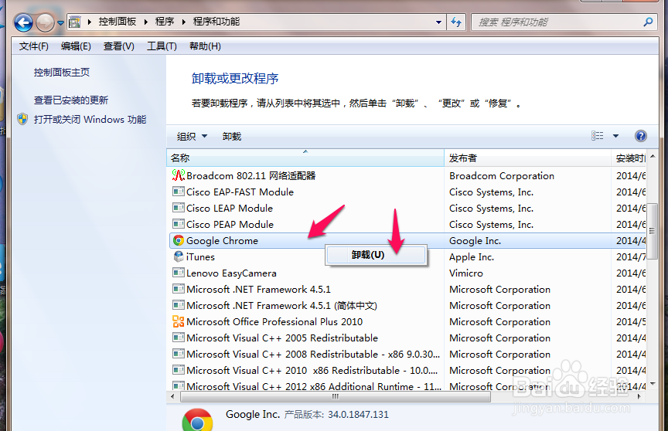Click the horizontal scrollbar right arrow
668x431 pixels.
[639, 396]
